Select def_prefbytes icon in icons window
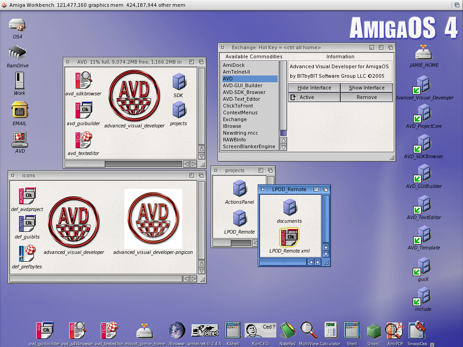 [27, 253]
